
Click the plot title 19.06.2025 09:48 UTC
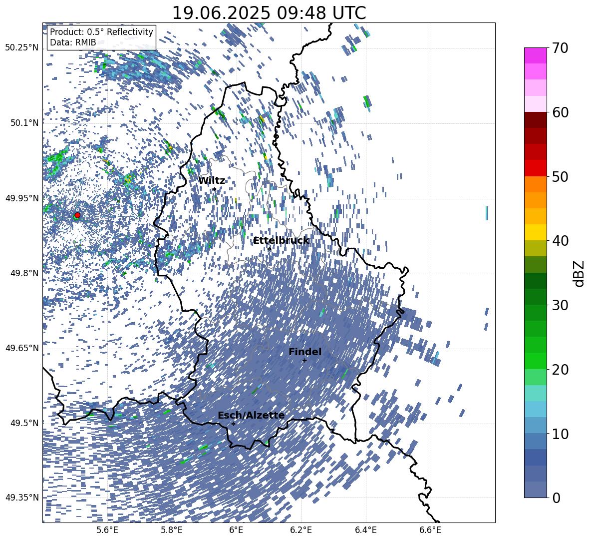[x=269, y=13]
